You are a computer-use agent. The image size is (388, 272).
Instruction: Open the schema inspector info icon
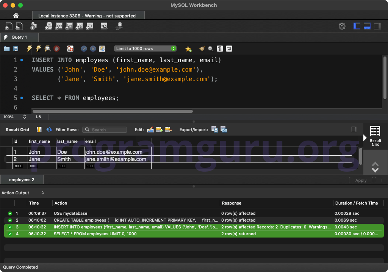33,26
